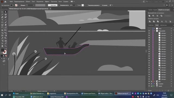Select the Free Transform tool
The width and height of the screenshot is (174, 98).
tap(5, 30)
